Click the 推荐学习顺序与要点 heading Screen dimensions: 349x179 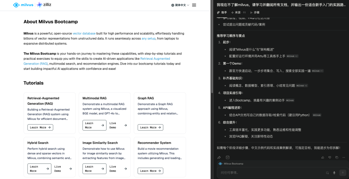231,36
